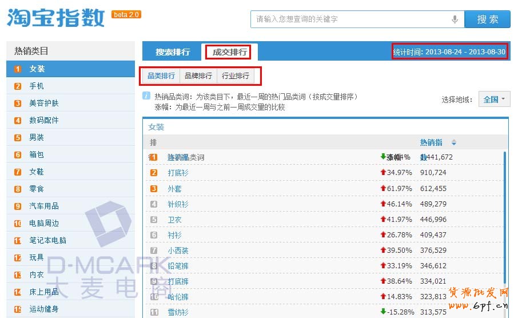Click the red up arrow at 34.97%
The image size is (514, 318).
click(383, 172)
